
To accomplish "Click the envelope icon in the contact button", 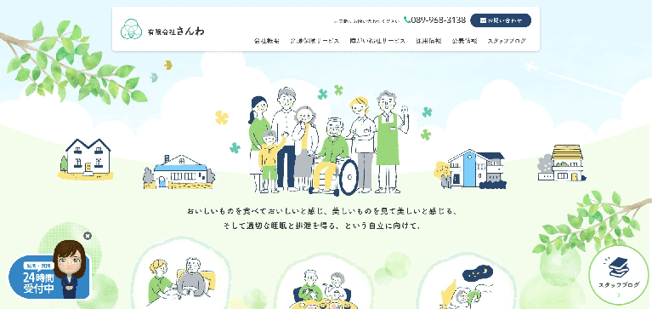I will click(483, 20).
